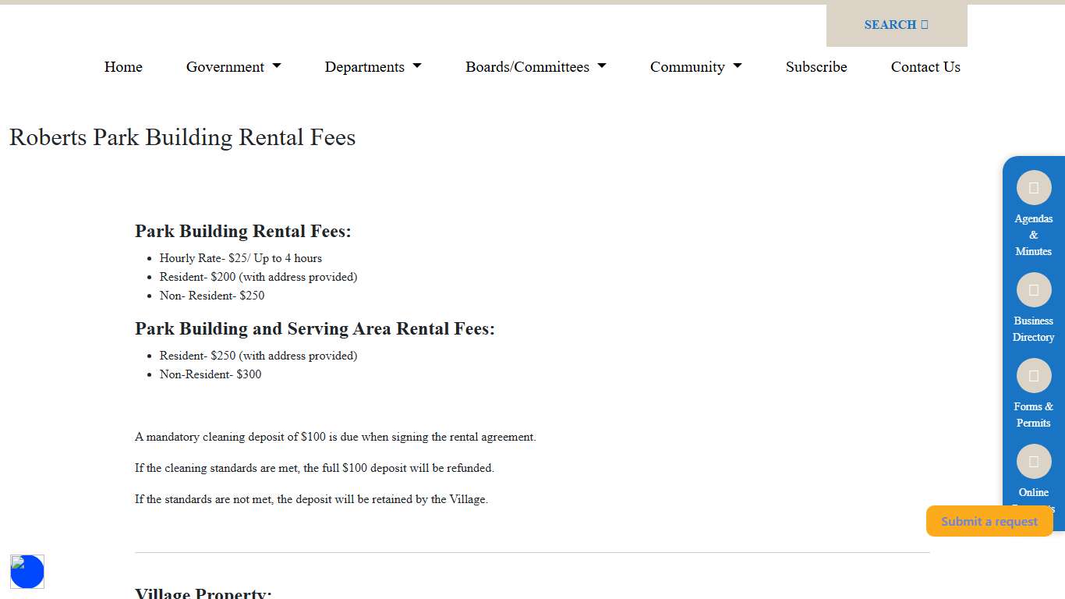Click the Business Directory text label
1065x599 pixels.
1033,329
